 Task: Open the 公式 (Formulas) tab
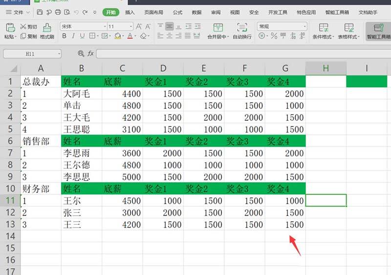(177, 12)
